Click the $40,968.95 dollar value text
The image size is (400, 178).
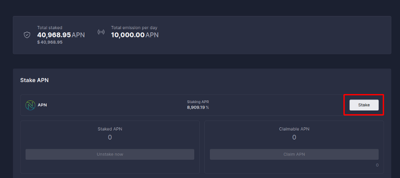50,42
